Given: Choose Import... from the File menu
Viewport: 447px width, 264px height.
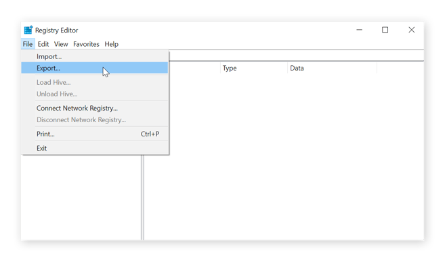Looking at the screenshot, I should [x=95, y=56].
